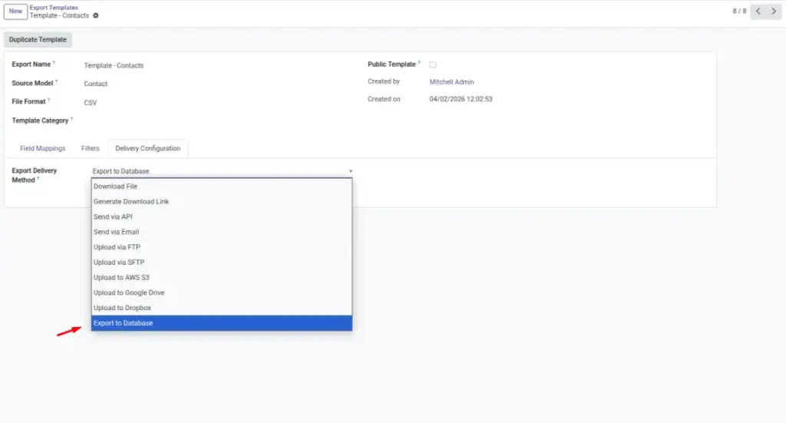Click the New button
This screenshot has width=786, height=423.
coord(15,11)
